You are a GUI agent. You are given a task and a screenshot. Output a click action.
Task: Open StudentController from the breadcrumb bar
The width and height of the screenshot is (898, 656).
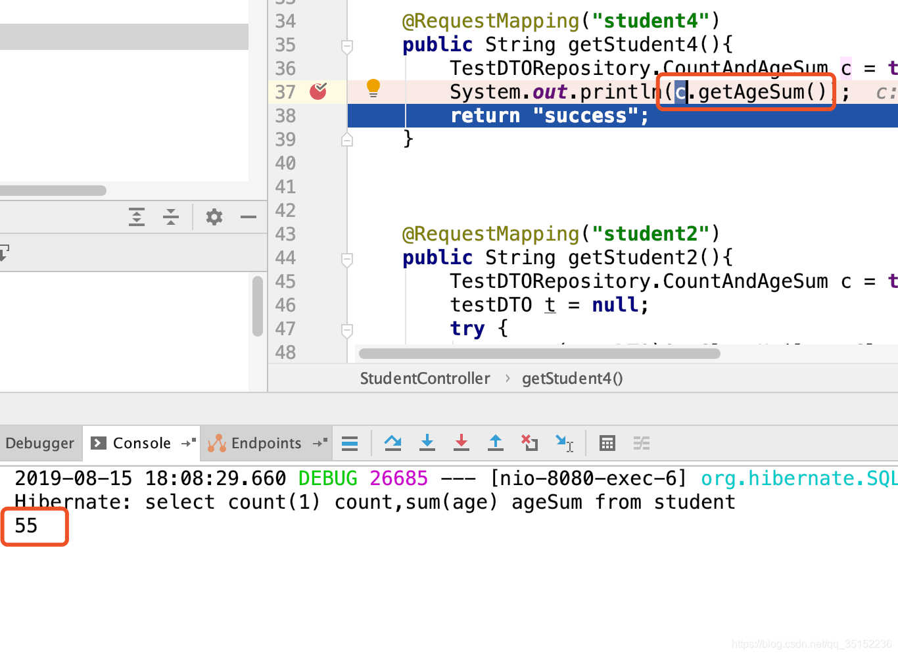pos(424,378)
